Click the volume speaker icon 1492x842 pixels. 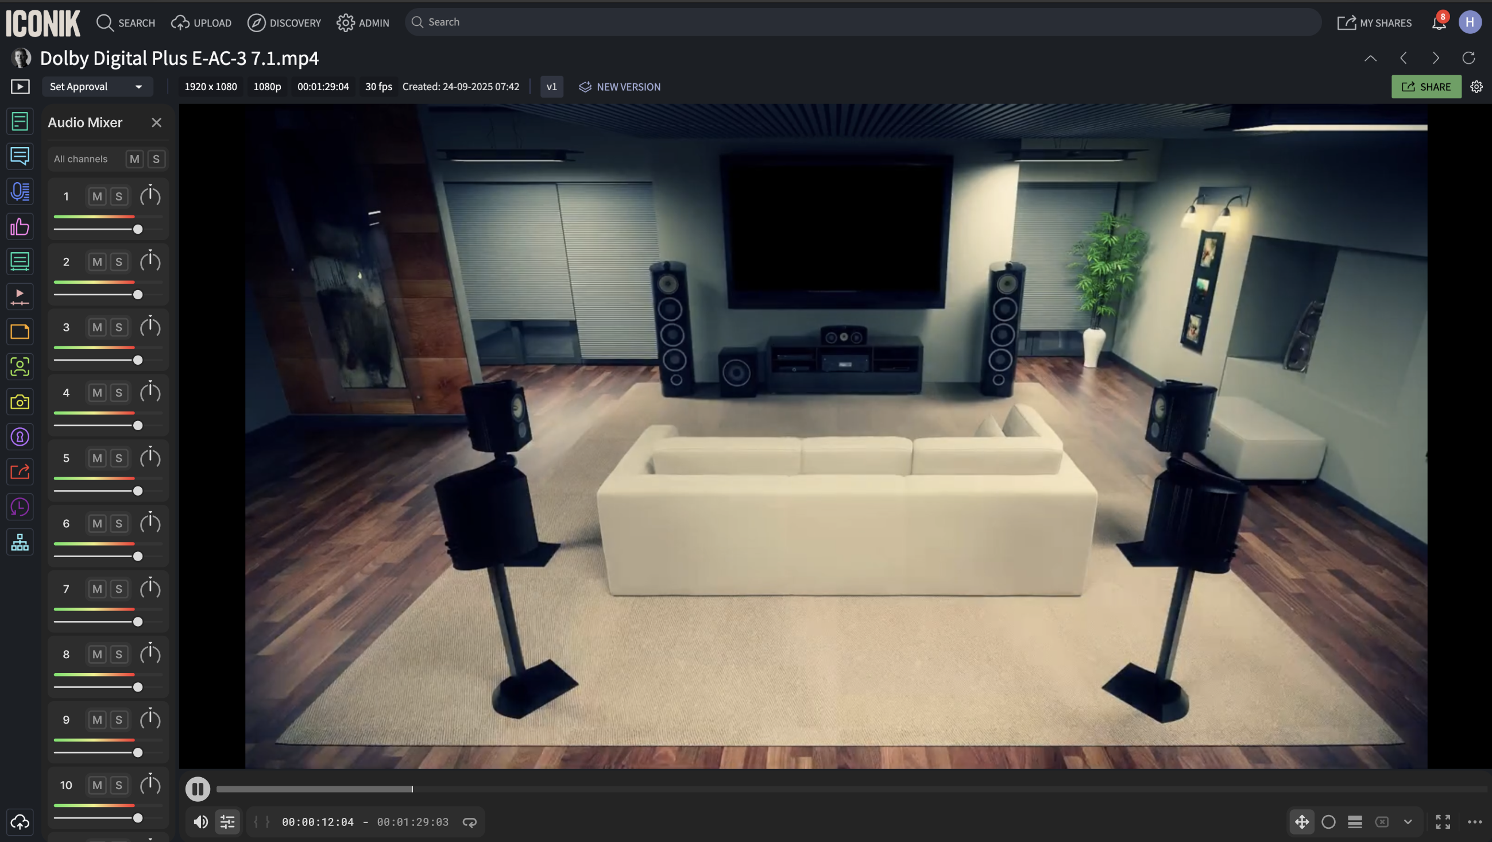(x=200, y=822)
